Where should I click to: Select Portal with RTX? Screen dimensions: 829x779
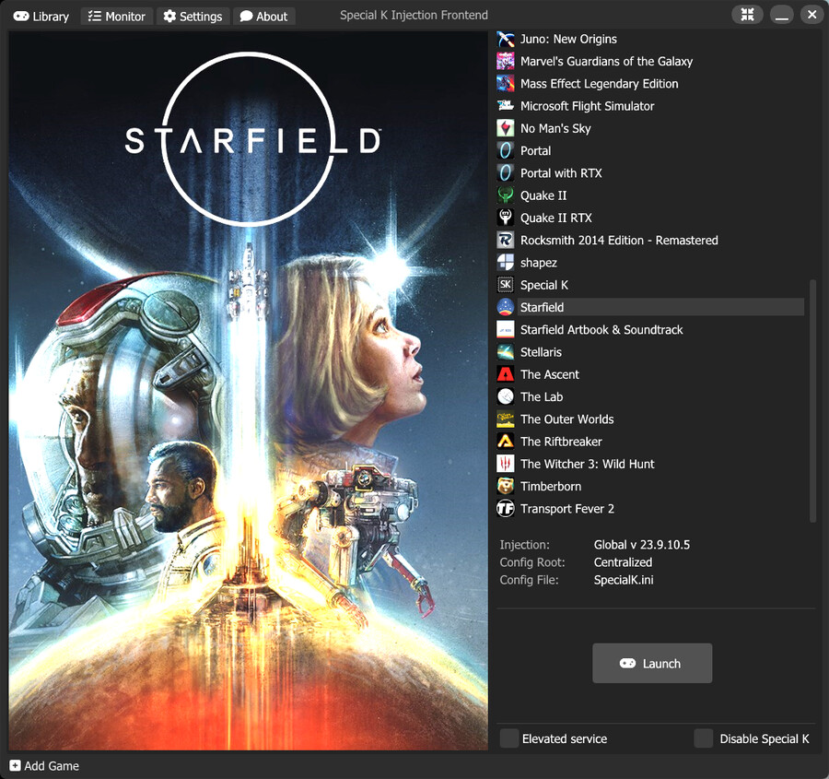tap(561, 173)
